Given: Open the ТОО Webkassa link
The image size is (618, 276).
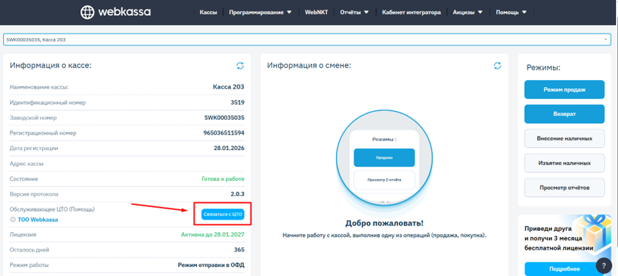Looking at the screenshot, I should coord(38,220).
